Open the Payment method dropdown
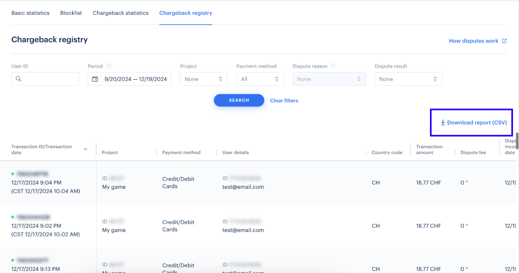 click(260, 79)
